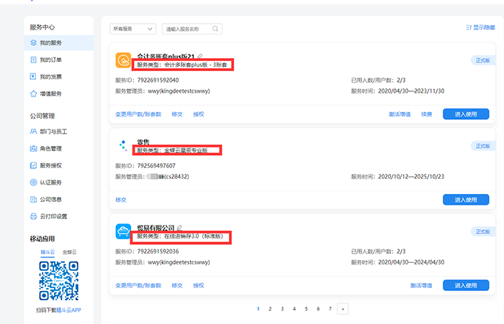This screenshot has width=504, height=324.
Task: Click 续费 for 会计多账套plus版21
Action: tap(426, 114)
